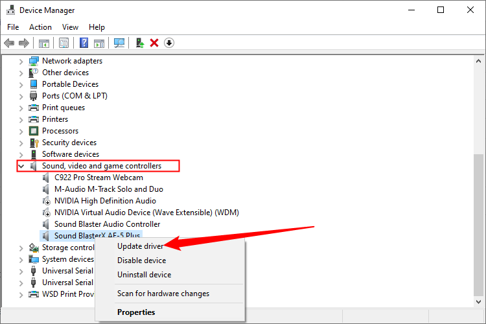Click the Forward arrow toolbar icon
Image resolution: width=486 pixels, height=324 pixels.
(x=24, y=43)
